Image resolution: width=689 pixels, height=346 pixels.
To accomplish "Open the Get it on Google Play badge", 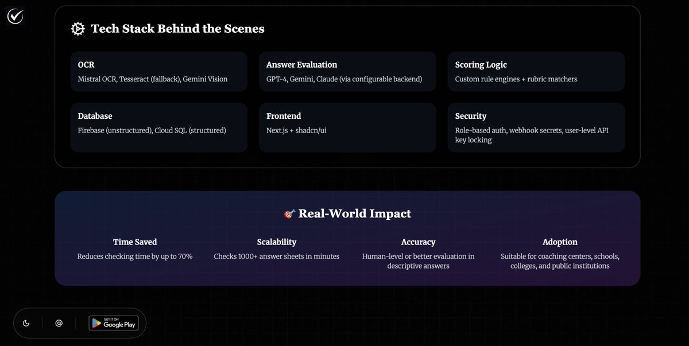I will 113,323.
